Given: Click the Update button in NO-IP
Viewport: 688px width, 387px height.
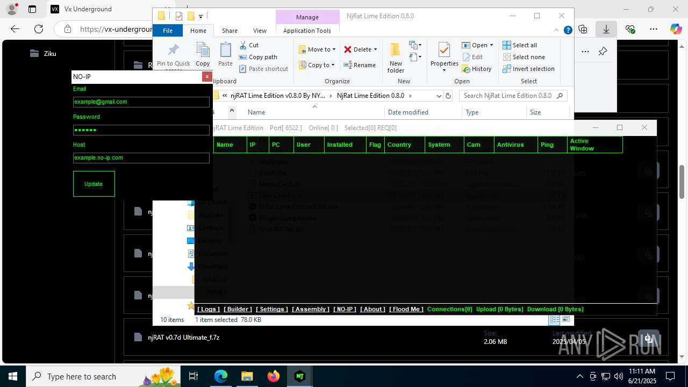Looking at the screenshot, I should pos(94,184).
